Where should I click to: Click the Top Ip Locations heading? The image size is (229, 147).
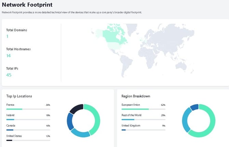pyautogui.click(x=19, y=96)
